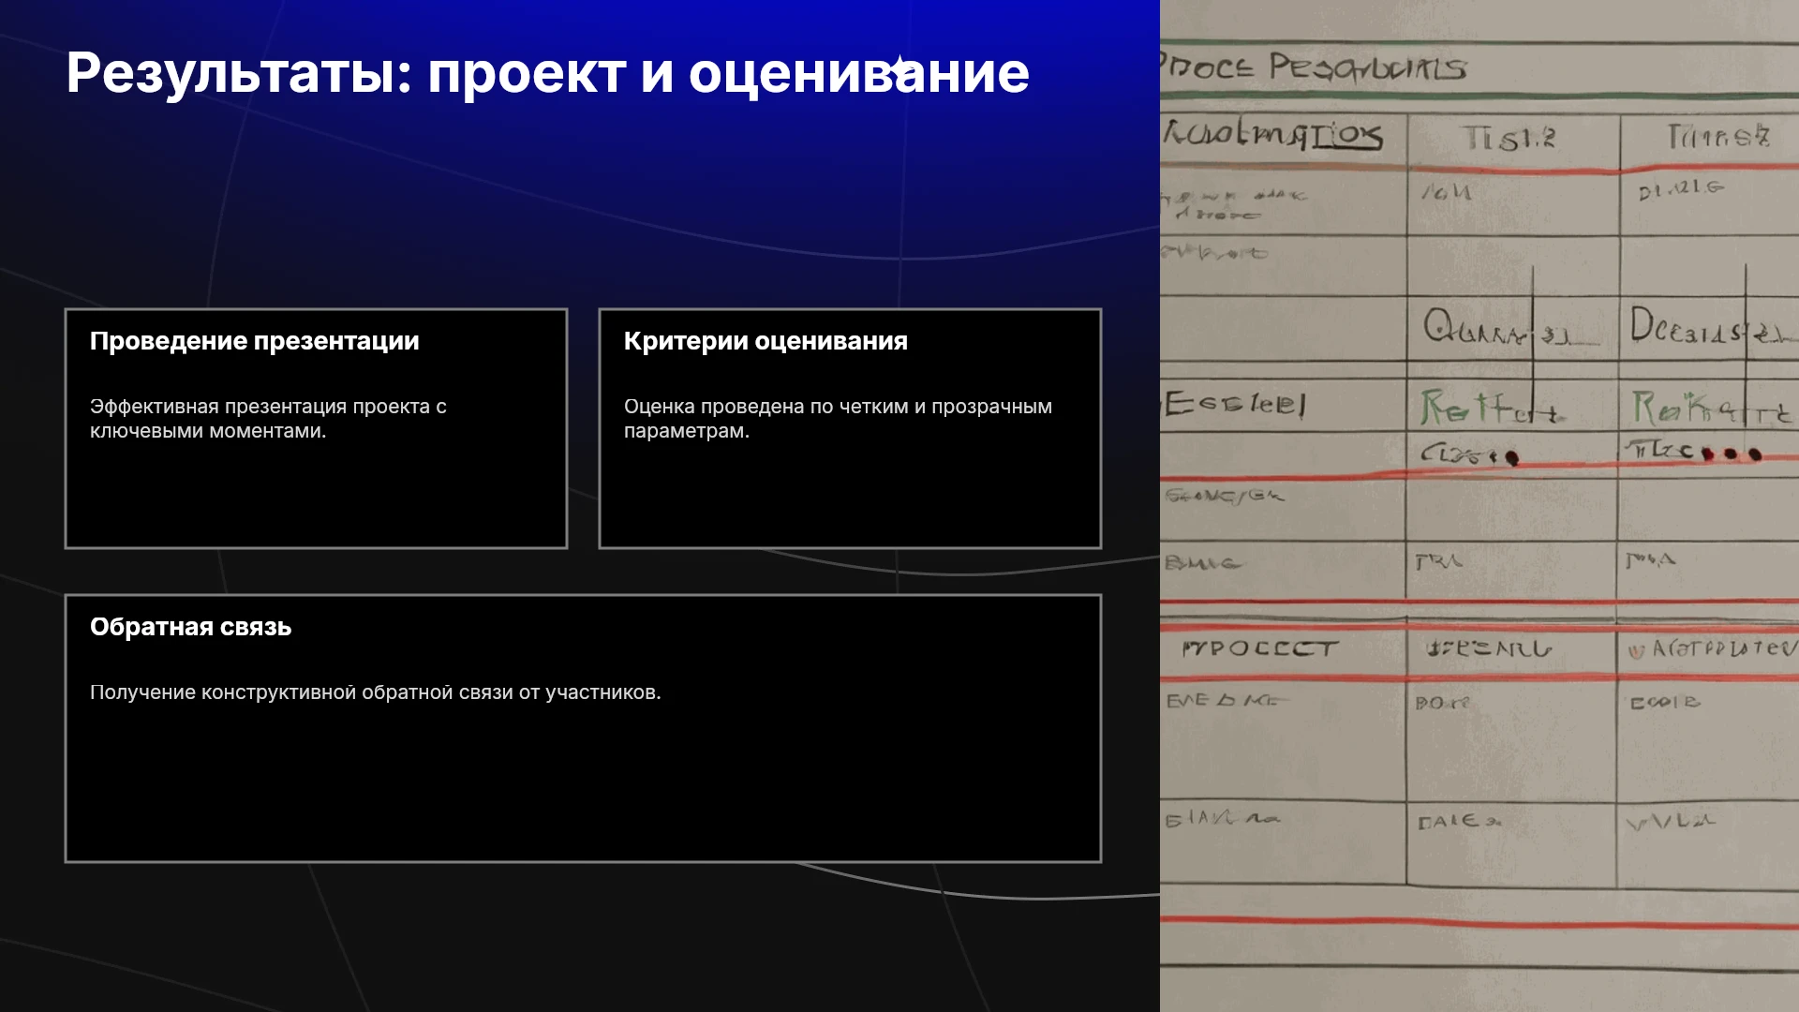Image resolution: width=1799 pixels, height=1012 pixels.
Task: Select the 'Обратная связь' card heading
Action: [x=190, y=627]
